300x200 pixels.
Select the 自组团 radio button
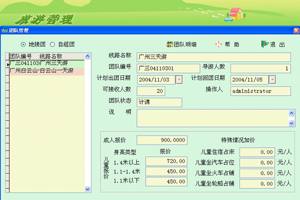53,44
